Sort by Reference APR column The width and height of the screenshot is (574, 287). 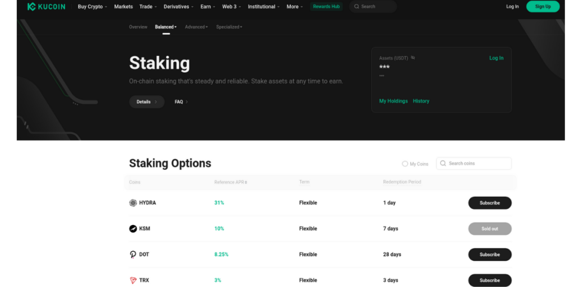point(230,182)
